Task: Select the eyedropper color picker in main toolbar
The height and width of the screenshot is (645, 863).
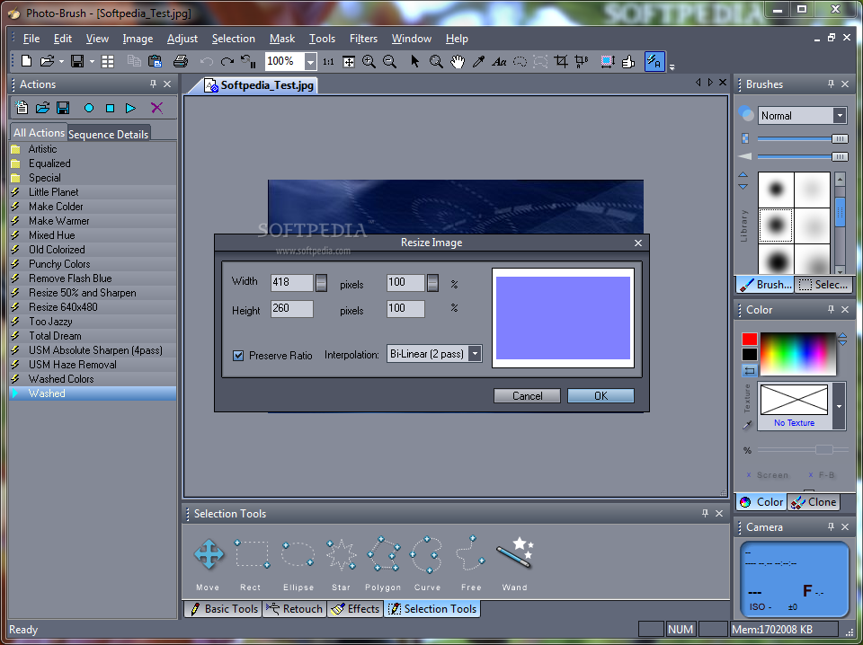Action: [x=478, y=61]
